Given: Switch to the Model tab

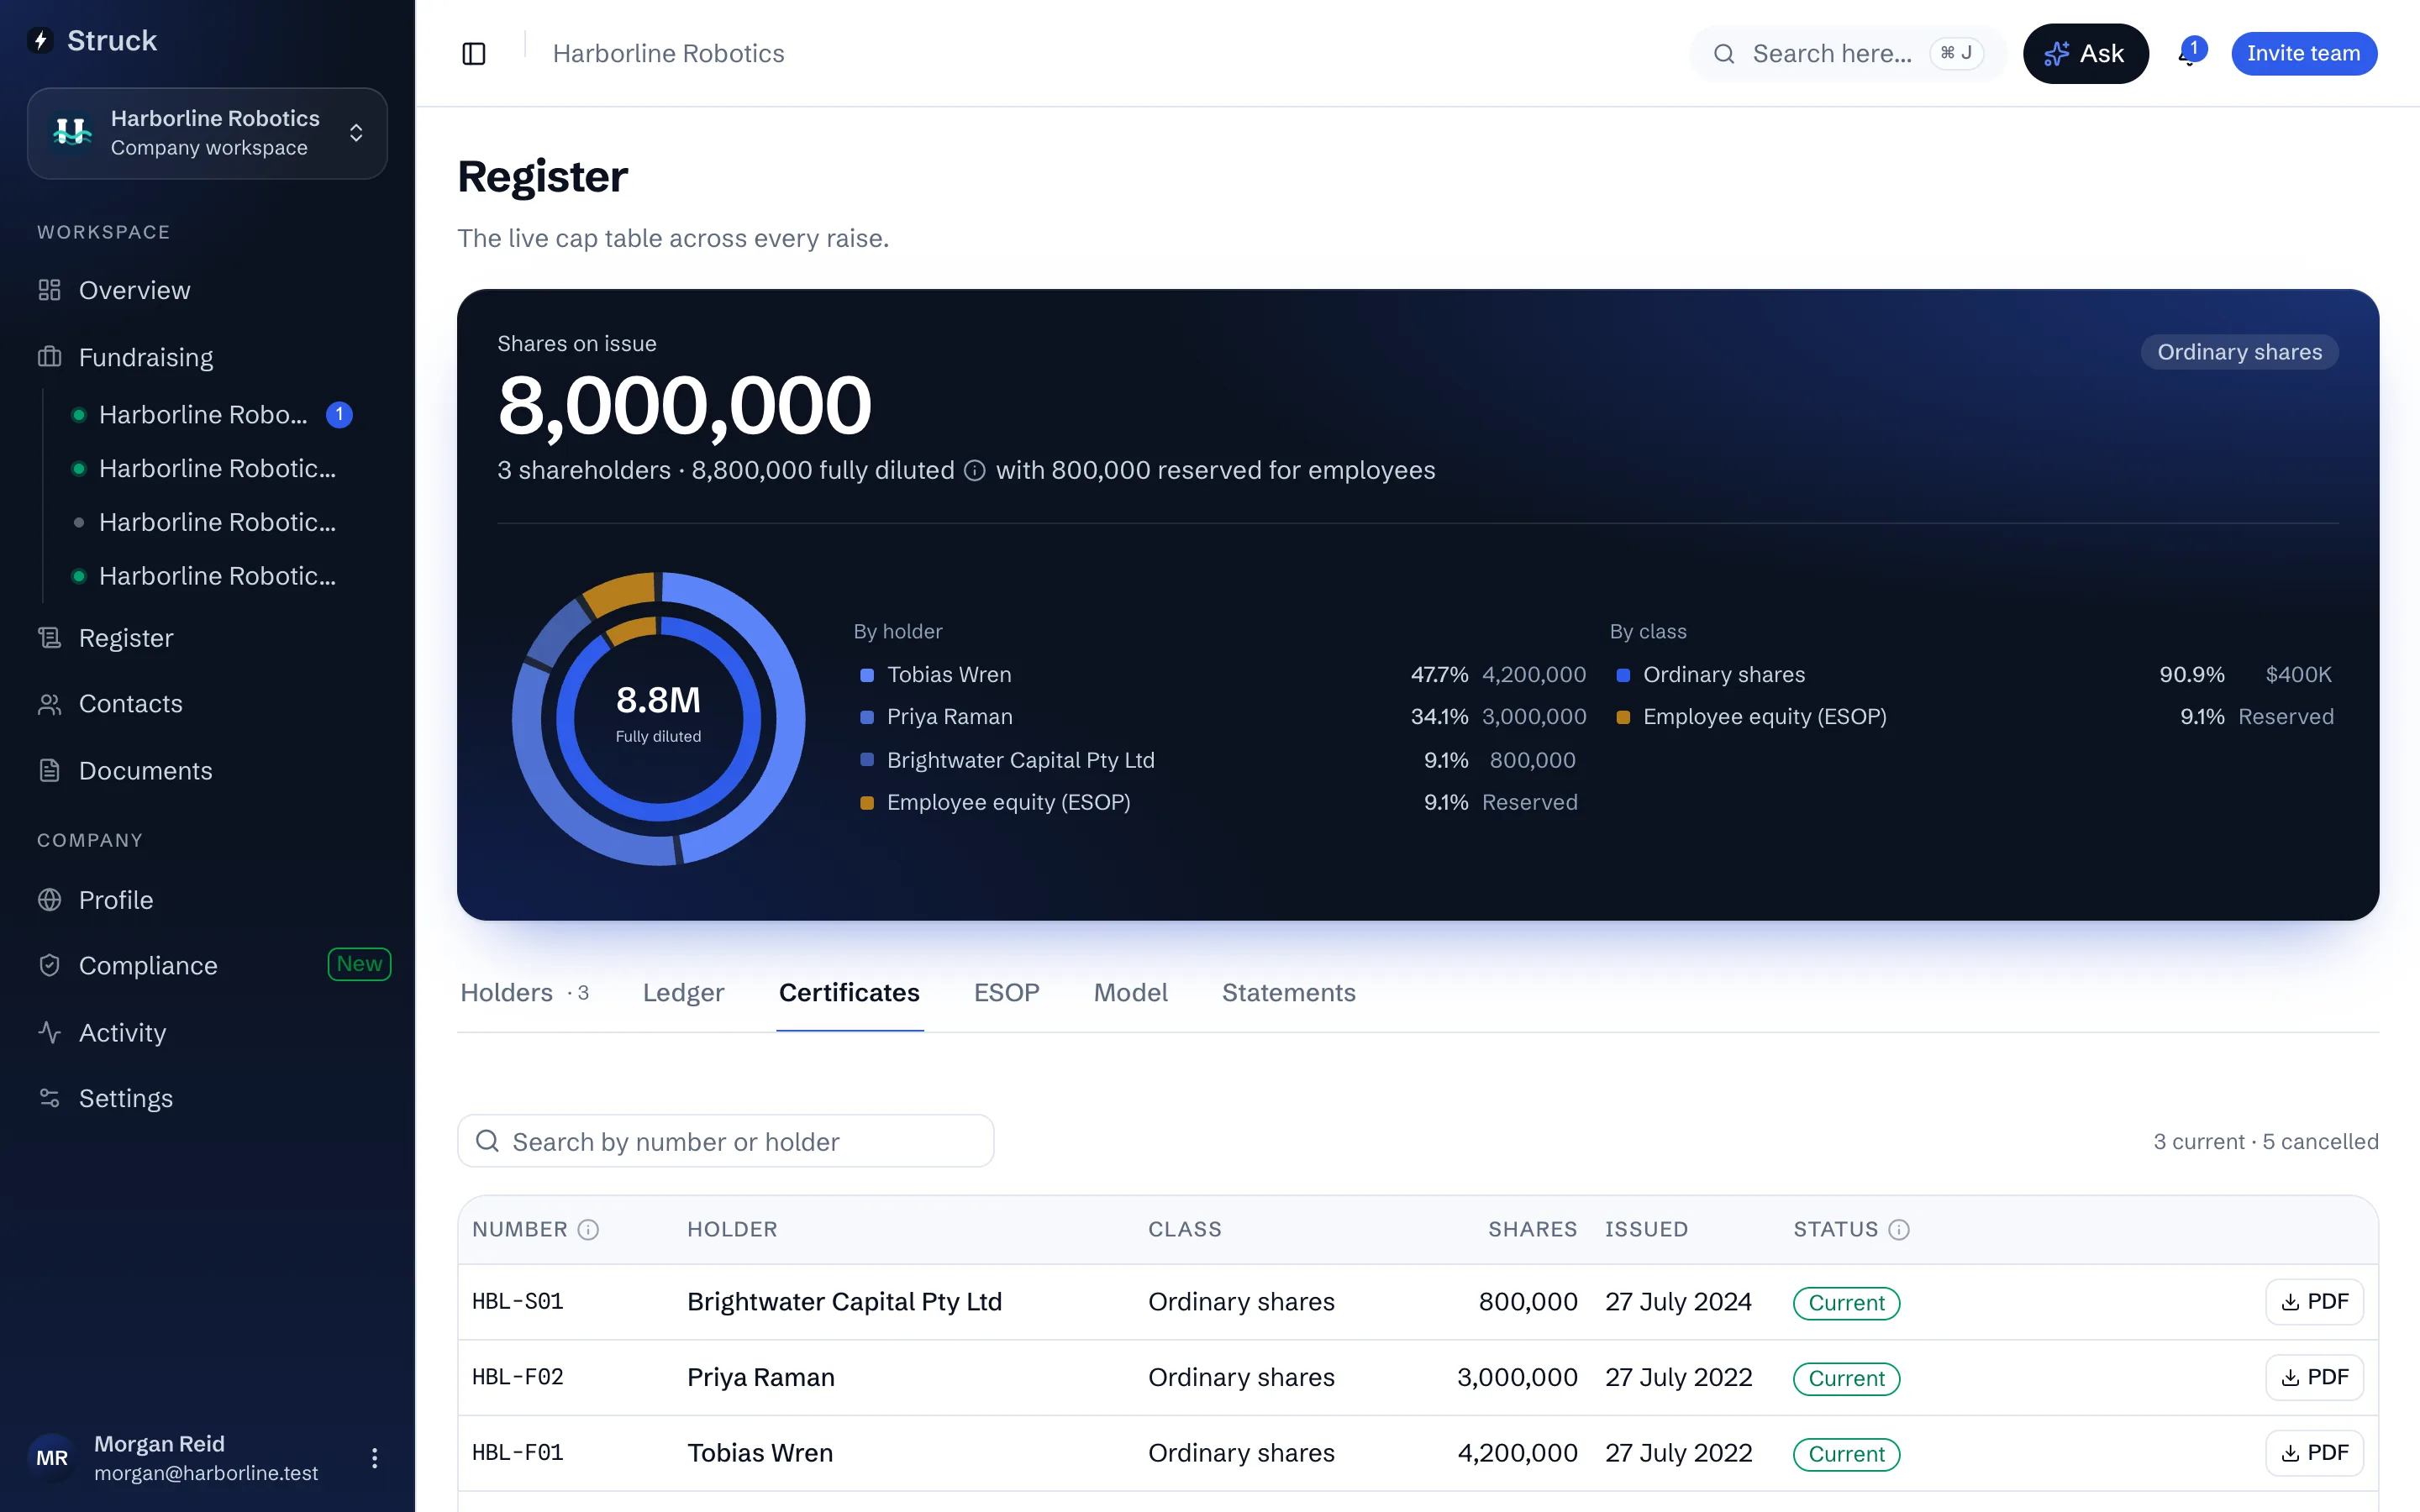Looking at the screenshot, I should tap(1130, 993).
